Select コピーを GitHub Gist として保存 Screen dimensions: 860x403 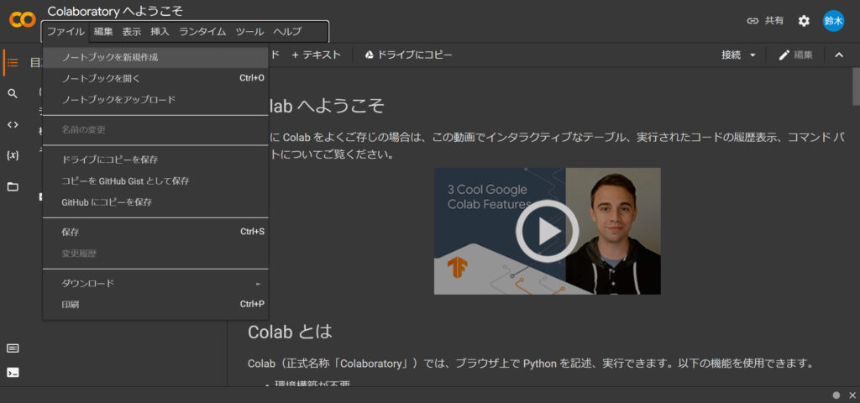pyautogui.click(x=155, y=181)
